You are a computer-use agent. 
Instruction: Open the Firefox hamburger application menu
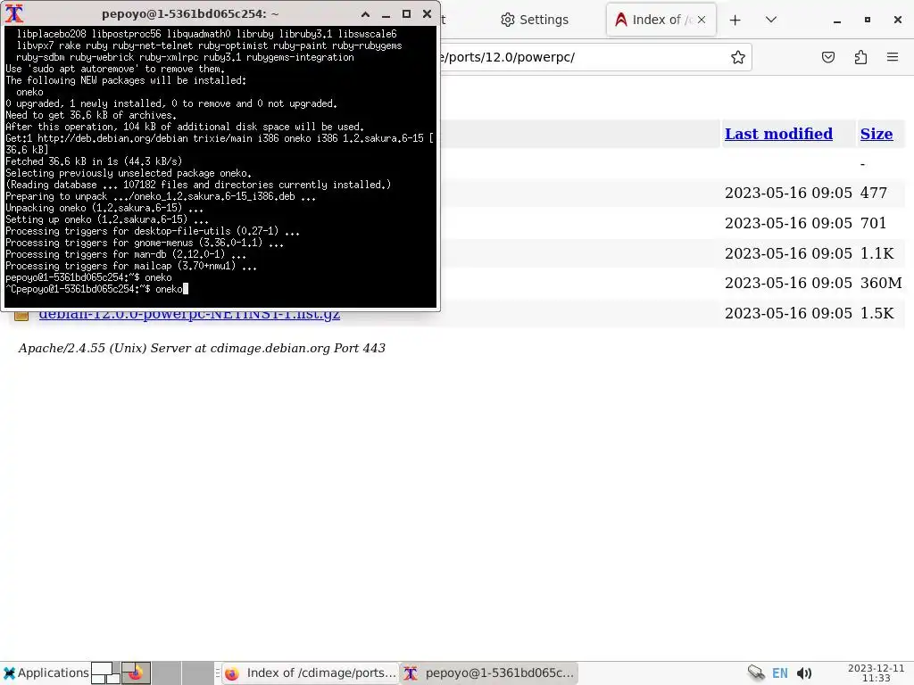point(893,57)
